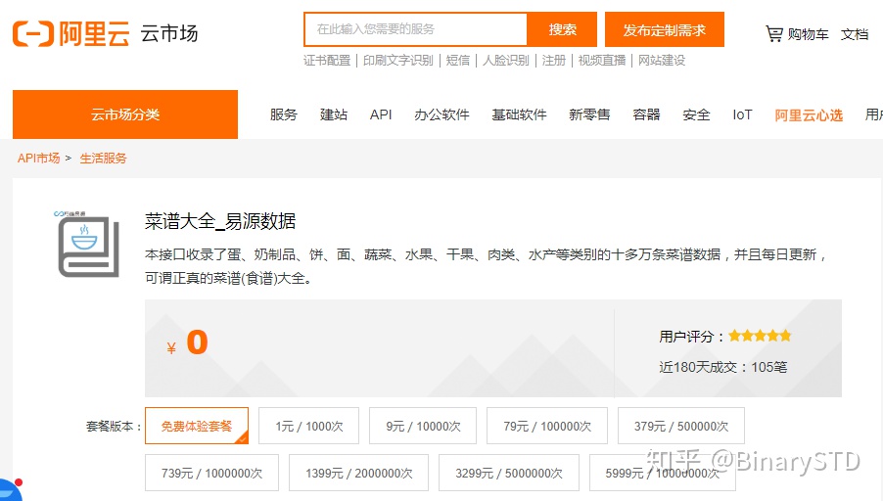Click the API市场 breadcrumb link
The height and width of the screenshot is (501, 883).
(38, 159)
